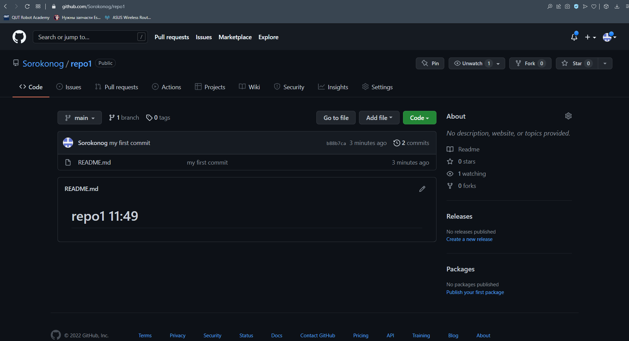
Task: Open the 2 commits history
Action: [411, 143]
